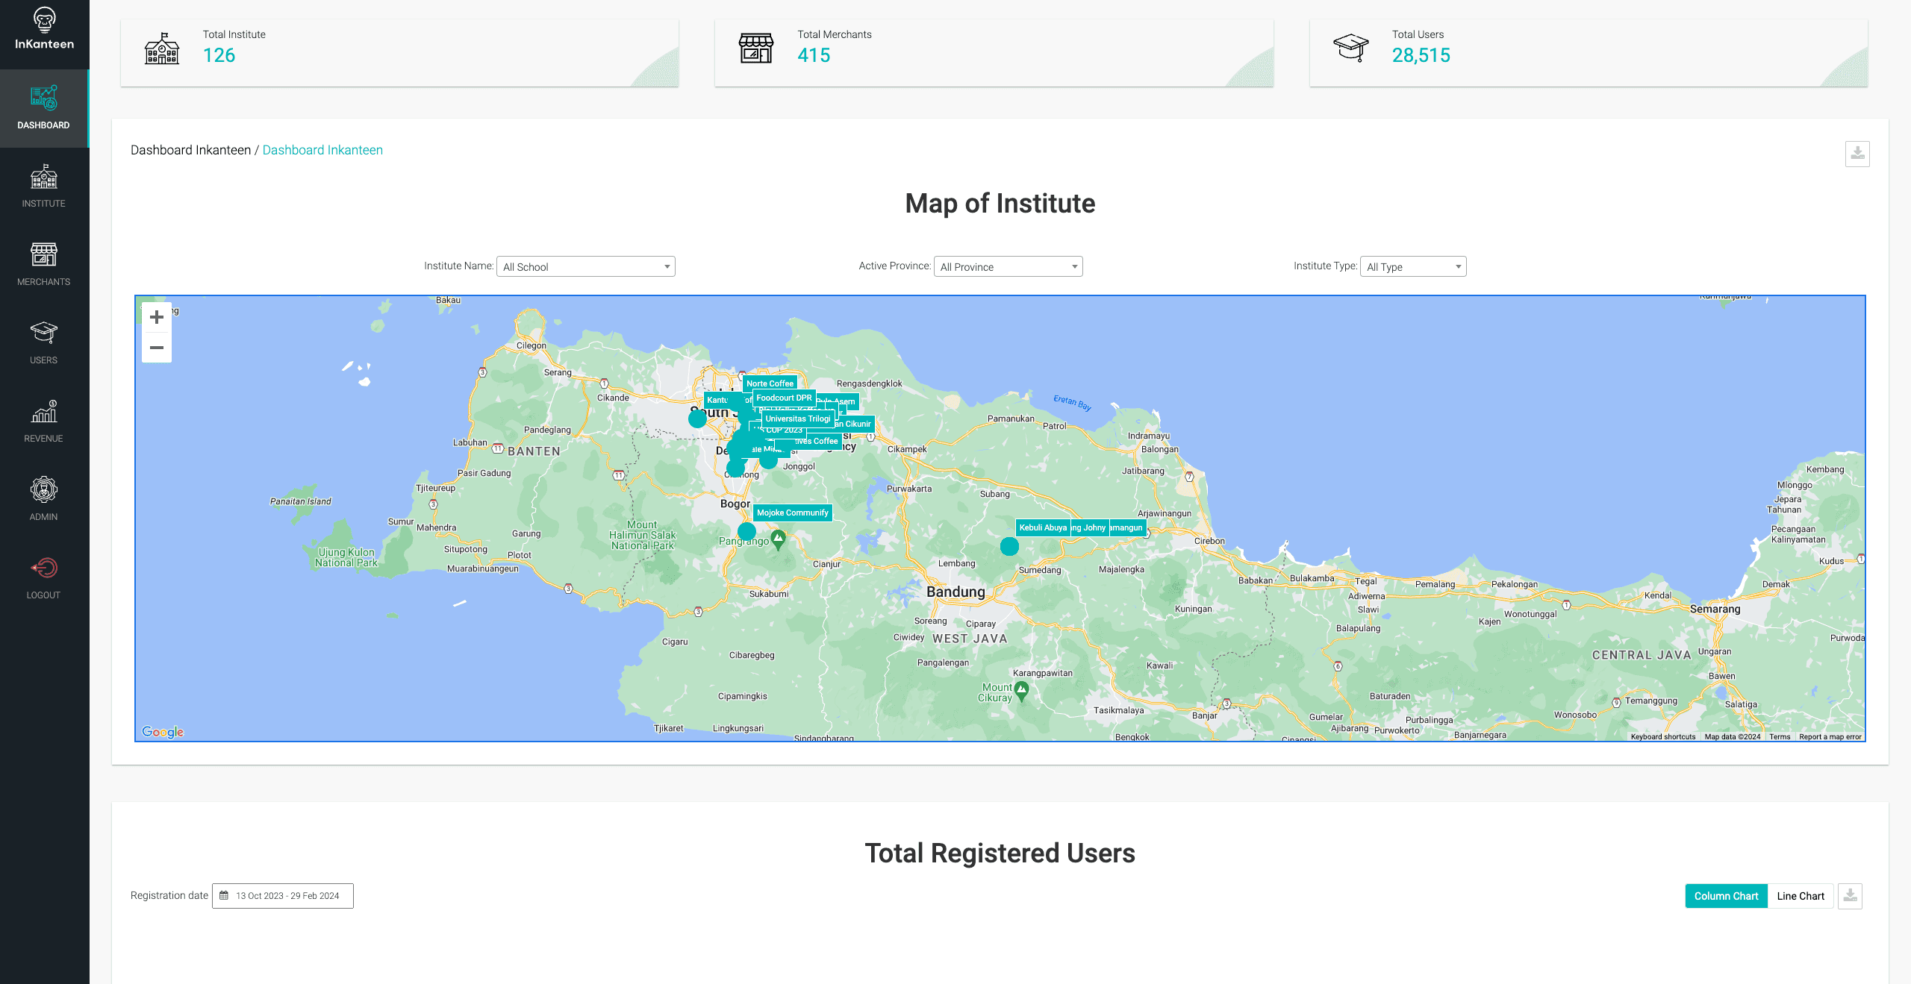Viewport: 1911px width, 984px height.
Task: Click the Universitas Trilogi map label
Action: tap(797, 419)
